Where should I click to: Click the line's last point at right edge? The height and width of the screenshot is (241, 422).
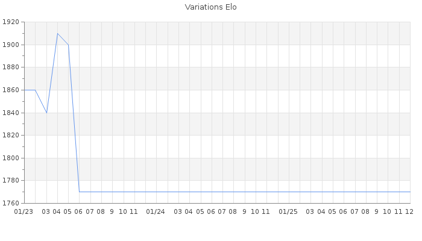(x=410, y=192)
